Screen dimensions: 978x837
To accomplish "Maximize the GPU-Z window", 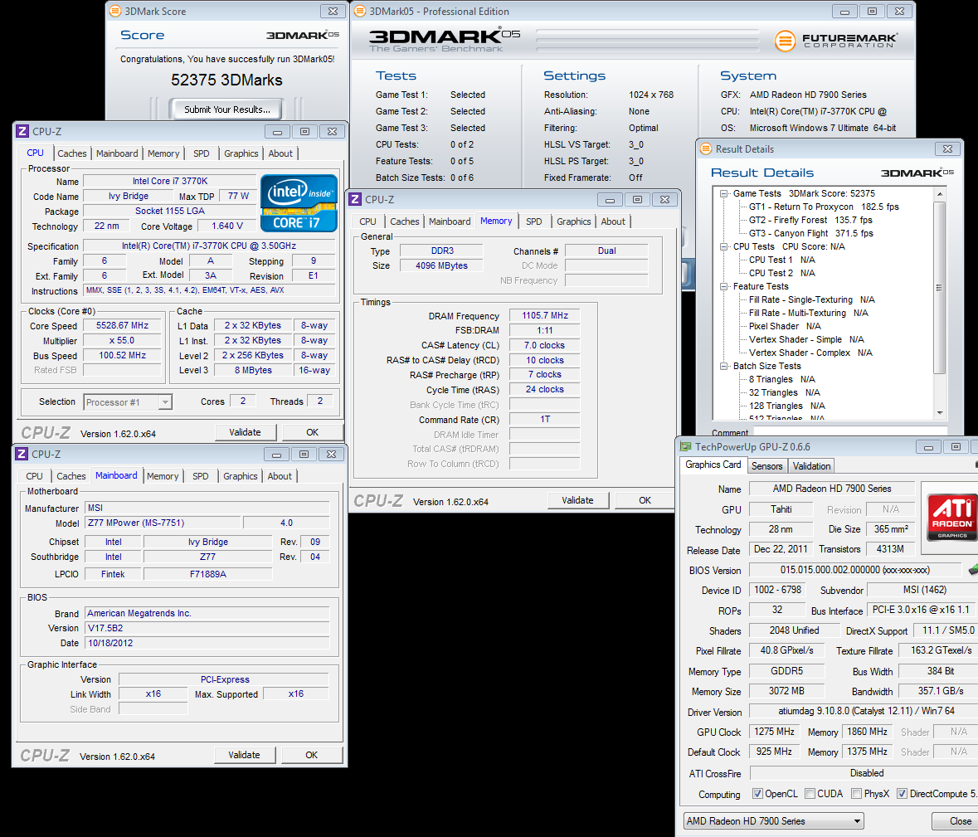I will click(x=956, y=446).
